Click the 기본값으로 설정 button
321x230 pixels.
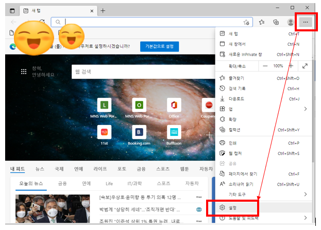click(160, 46)
